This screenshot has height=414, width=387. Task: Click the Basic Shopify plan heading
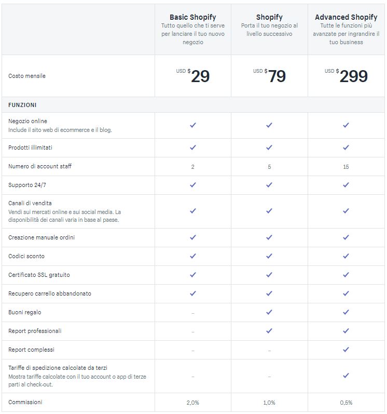coord(192,17)
